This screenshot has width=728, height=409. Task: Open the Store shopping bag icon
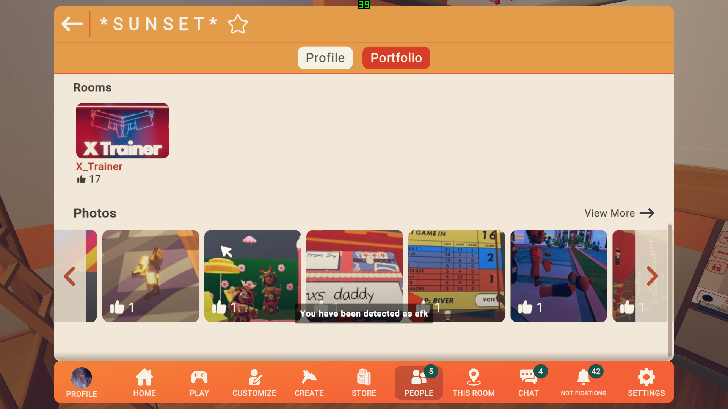pyautogui.click(x=364, y=382)
